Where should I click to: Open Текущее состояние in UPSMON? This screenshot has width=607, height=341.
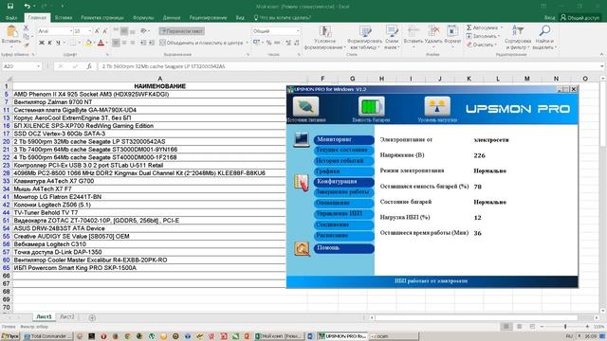pyautogui.click(x=343, y=150)
